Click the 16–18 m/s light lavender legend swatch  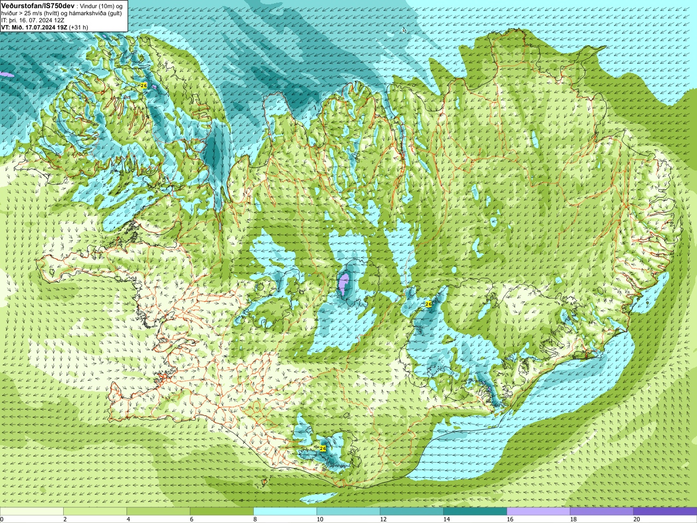pyautogui.click(x=538, y=512)
